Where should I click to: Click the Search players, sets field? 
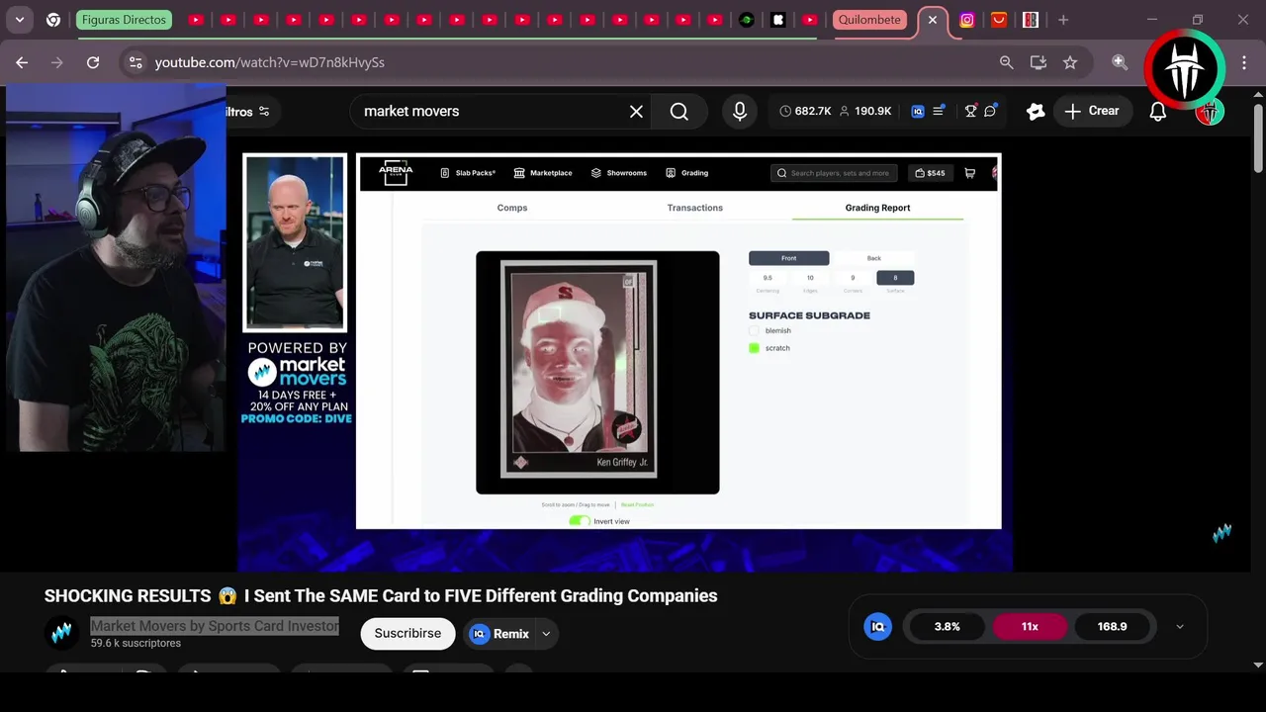pyautogui.click(x=834, y=173)
